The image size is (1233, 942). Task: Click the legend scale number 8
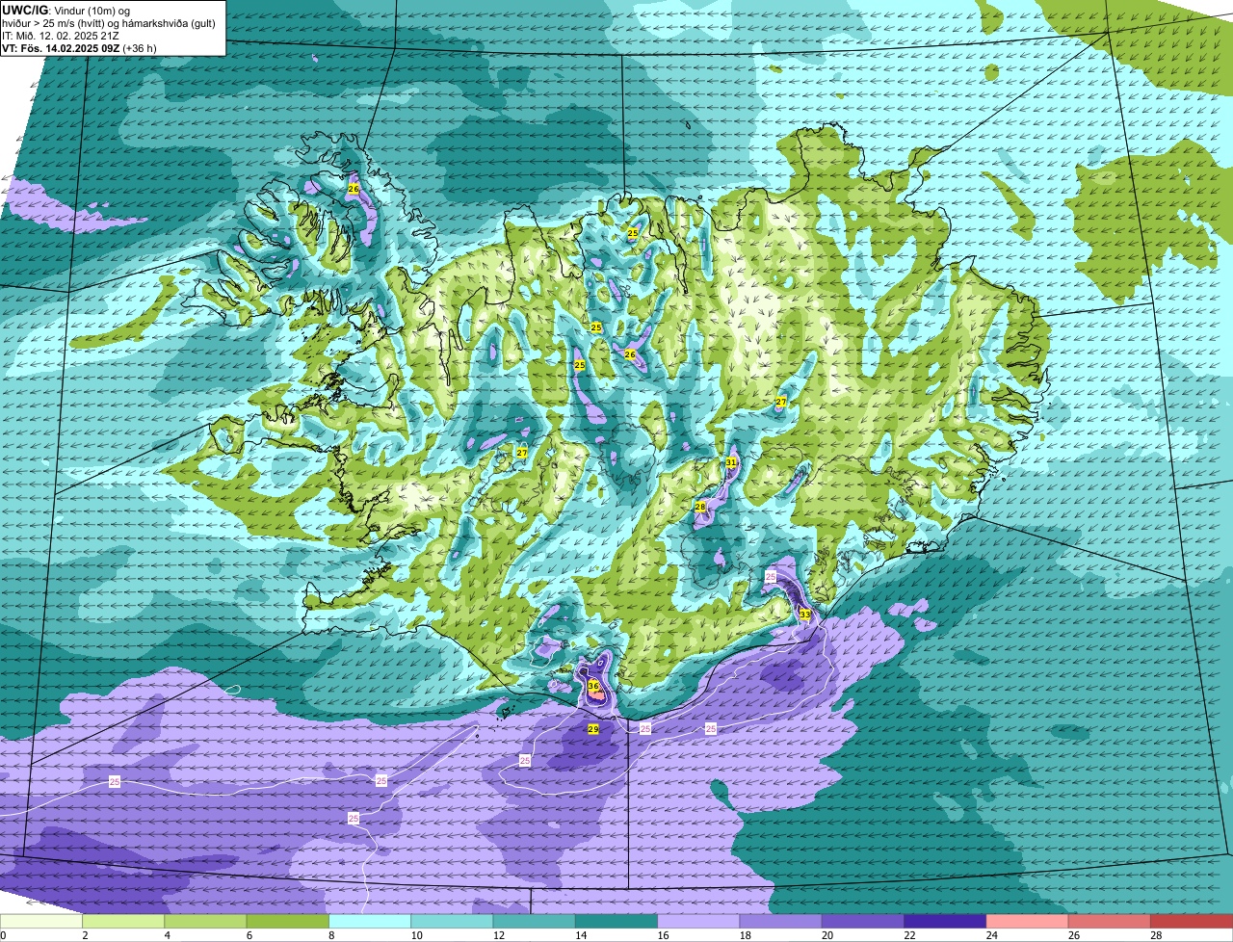tap(330, 935)
